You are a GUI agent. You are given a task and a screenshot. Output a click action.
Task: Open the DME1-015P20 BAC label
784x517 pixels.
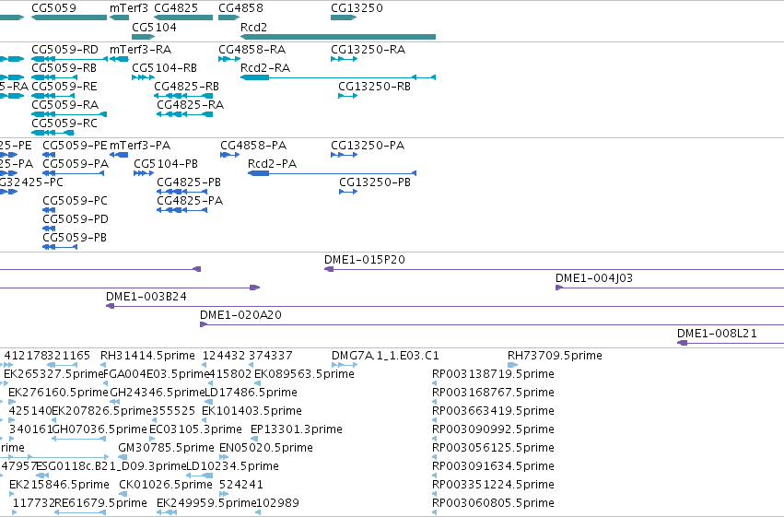click(365, 260)
